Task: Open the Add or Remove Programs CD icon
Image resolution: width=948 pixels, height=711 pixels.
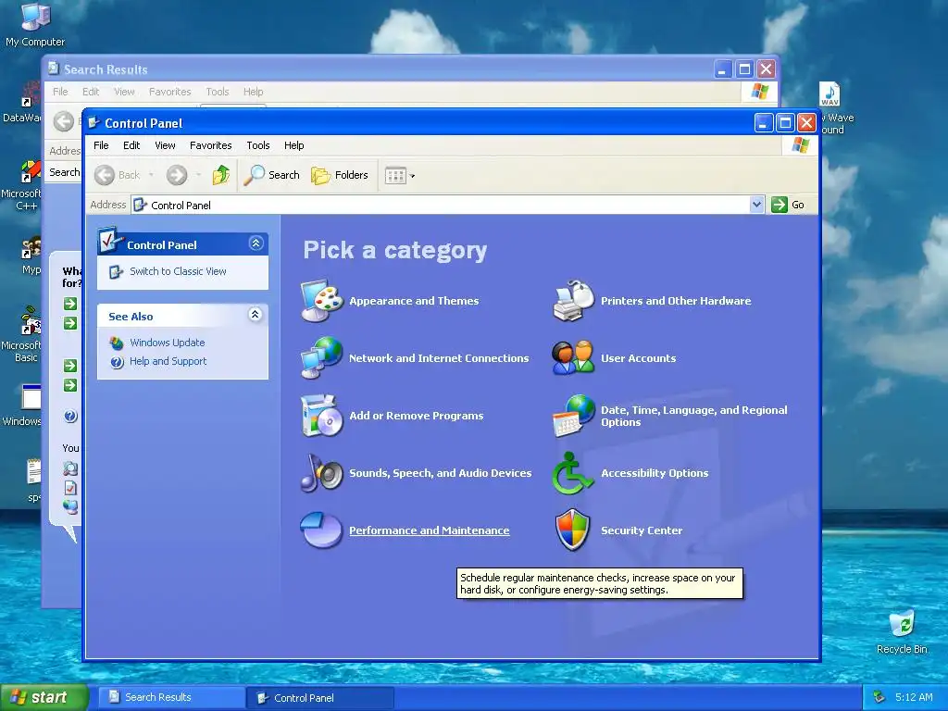Action: [321, 416]
